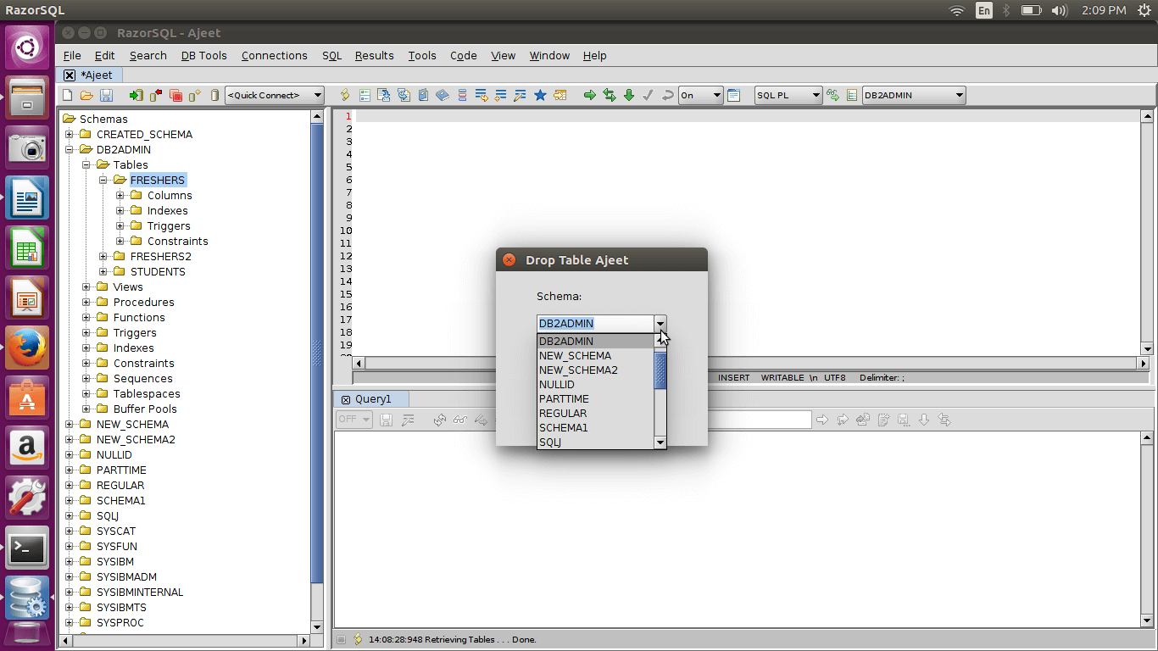Collapse the FRESHERS table node
1158x651 pixels.
(x=103, y=181)
